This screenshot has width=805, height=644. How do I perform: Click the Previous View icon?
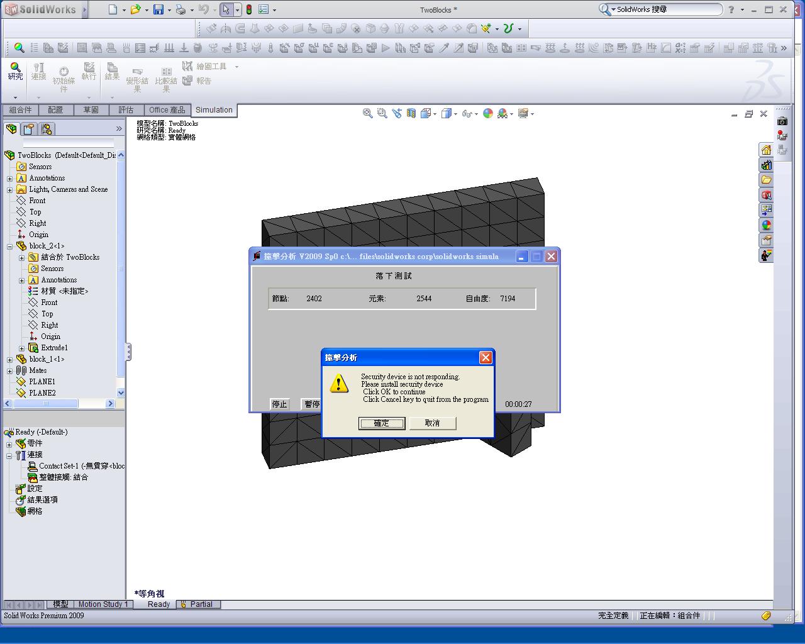tap(396, 113)
